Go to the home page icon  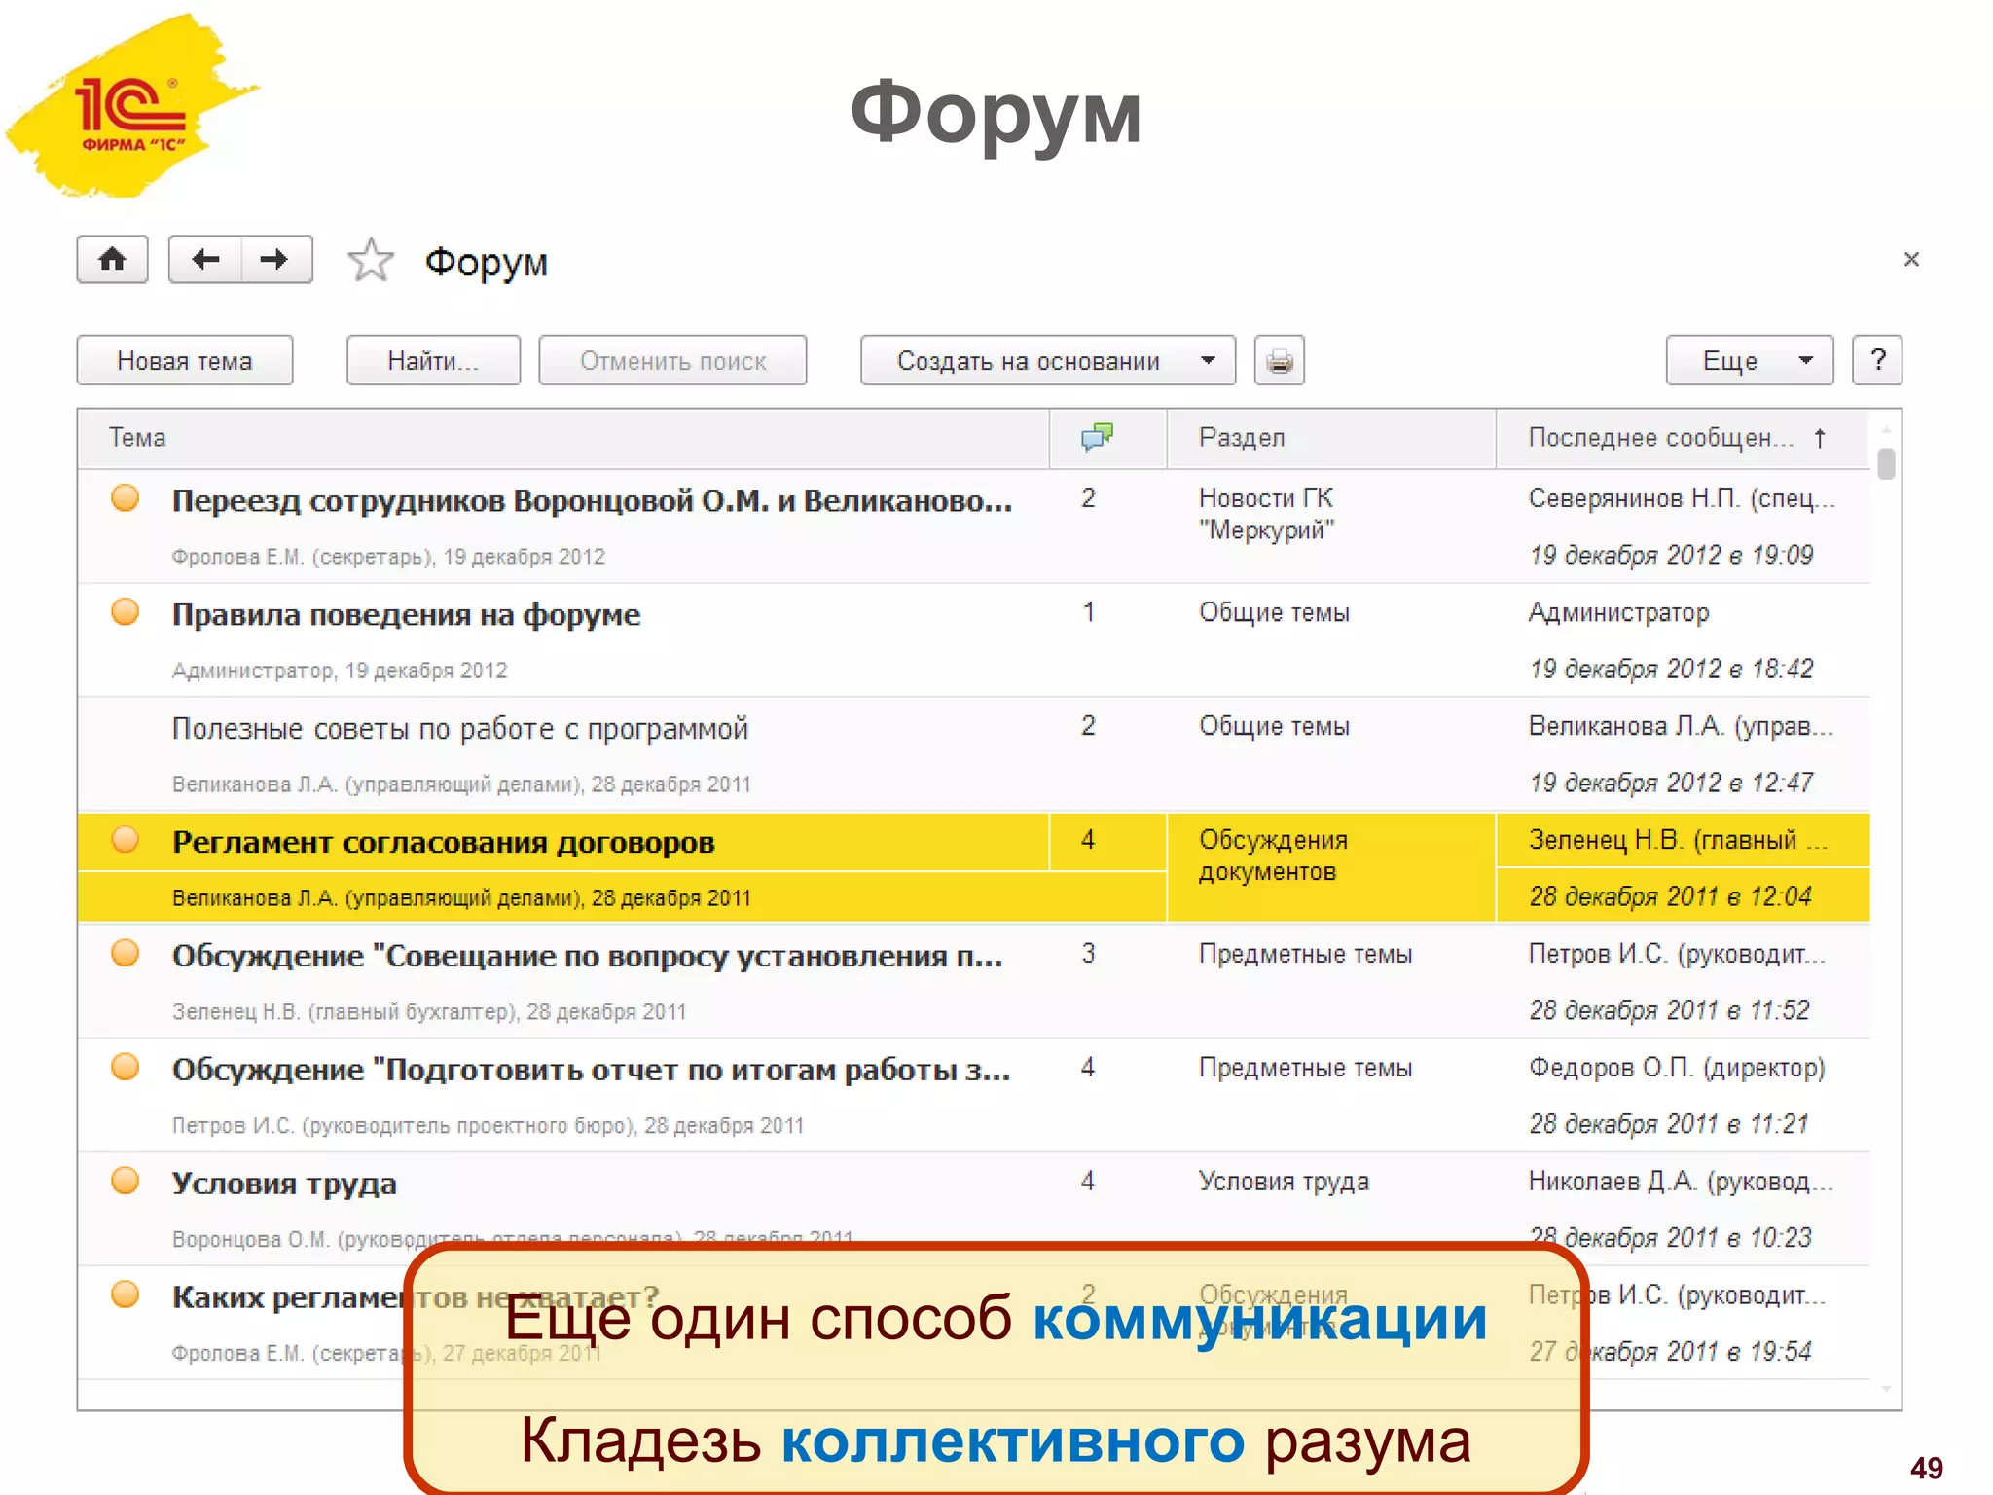tap(112, 259)
